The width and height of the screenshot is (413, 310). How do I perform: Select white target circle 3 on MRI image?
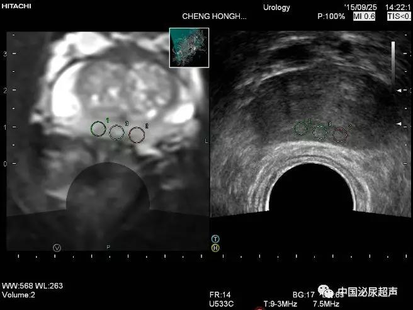(x=116, y=132)
